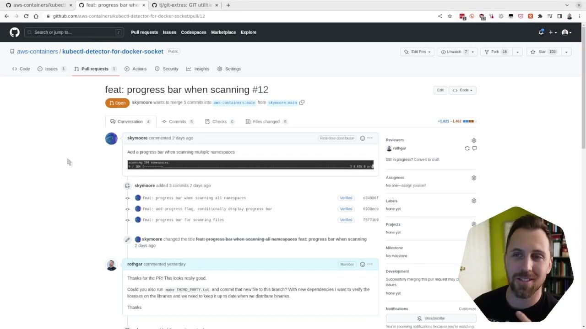Switch to the repository Insights tab

pyautogui.click(x=197, y=69)
